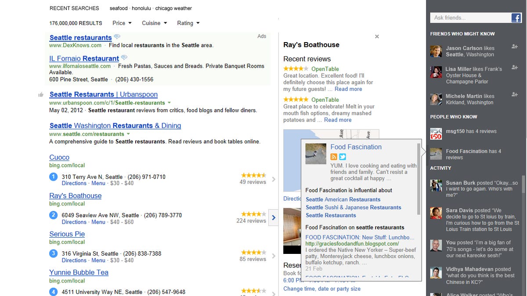Click the Facebook icon in Ask friends box
Viewport: 527px width, 296px height.
click(516, 18)
